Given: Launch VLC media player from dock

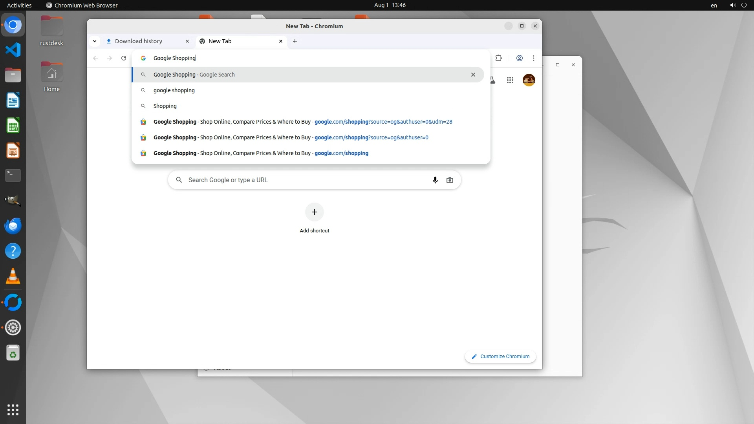Looking at the screenshot, I should point(13,276).
